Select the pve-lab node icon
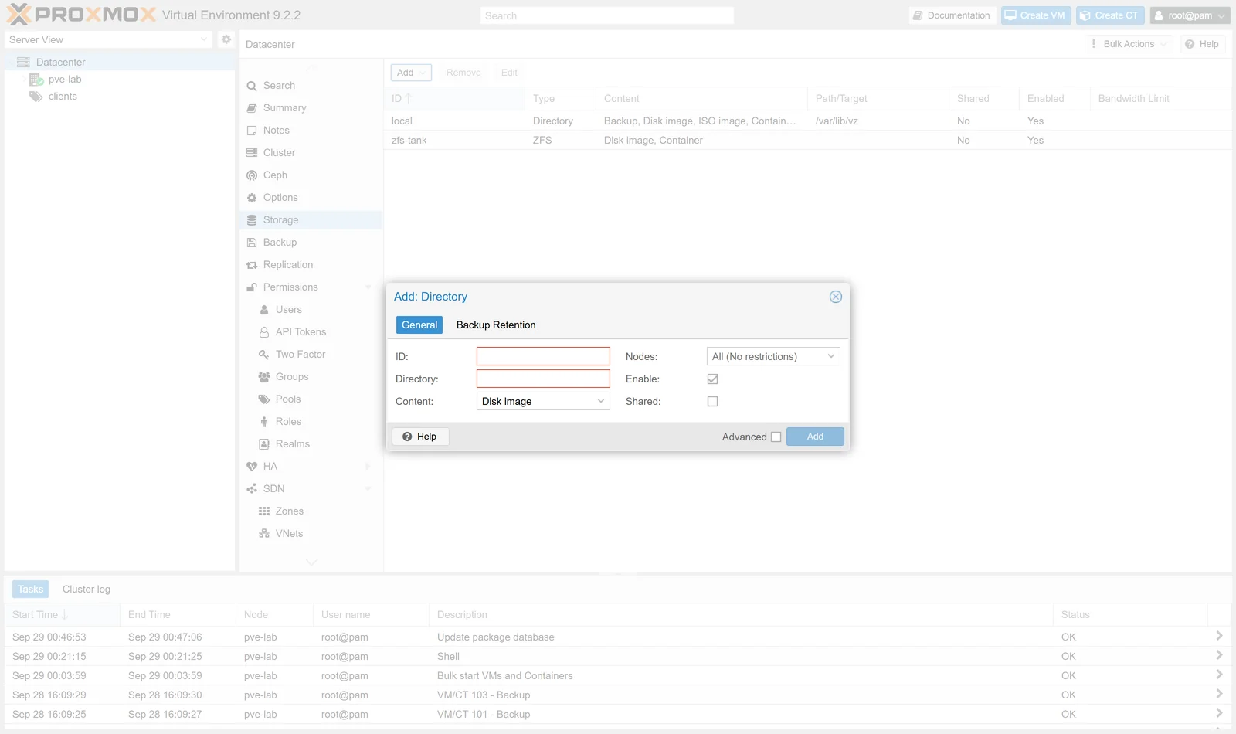Image resolution: width=1236 pixels, height=734 pixels. 36,80
